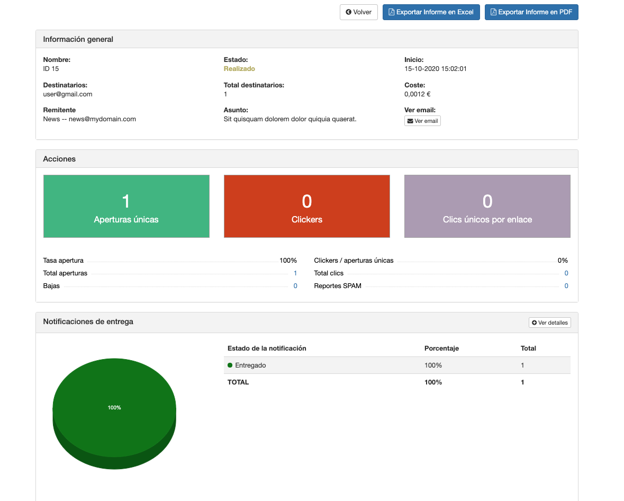The height and width of the screenshot is (501, 624).
Task: Click the PDF file icon in export button
Action: 494,12
